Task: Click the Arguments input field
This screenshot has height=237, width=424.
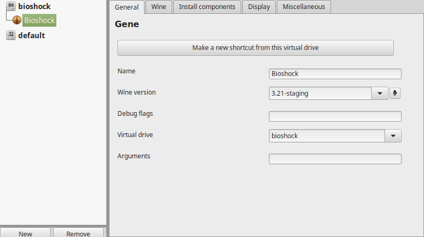Action: point(335,159)
